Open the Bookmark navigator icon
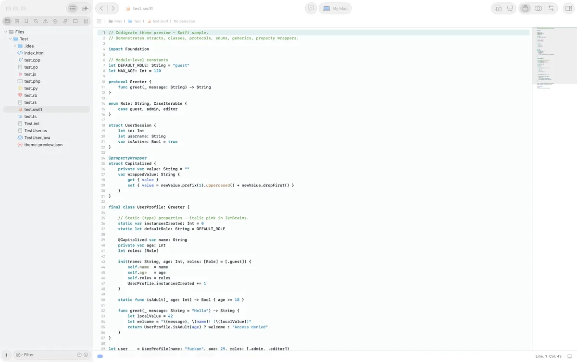 click(26, 21)
